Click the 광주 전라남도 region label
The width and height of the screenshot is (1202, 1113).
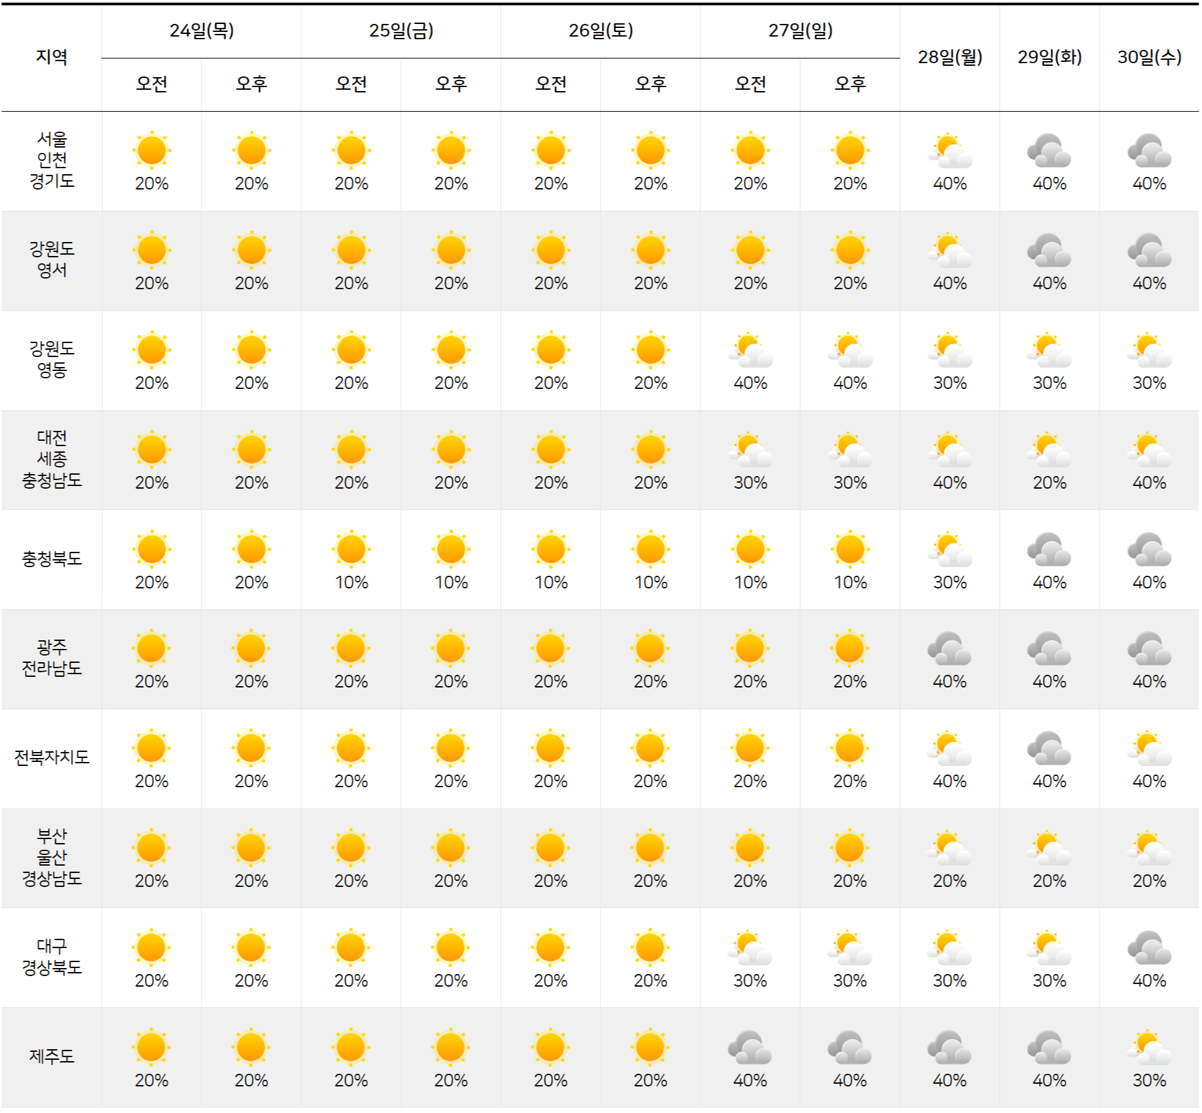[52, 658]
